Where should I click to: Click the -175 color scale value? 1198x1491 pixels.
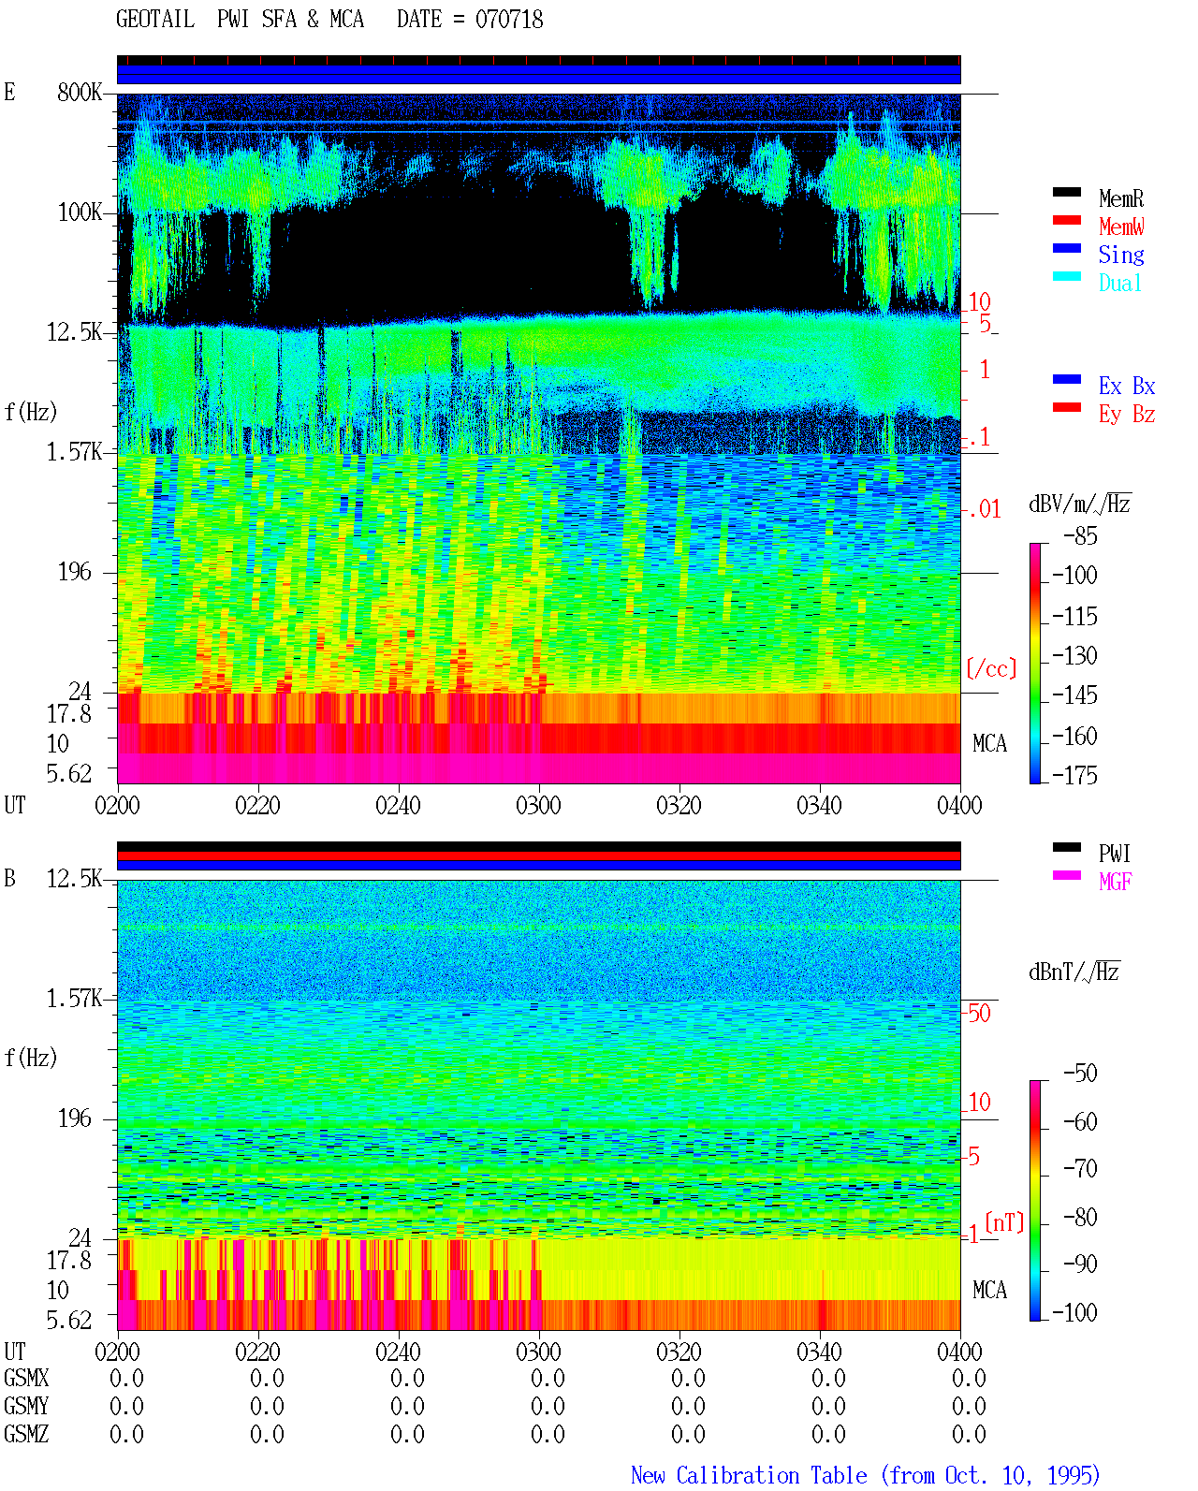1074,776
